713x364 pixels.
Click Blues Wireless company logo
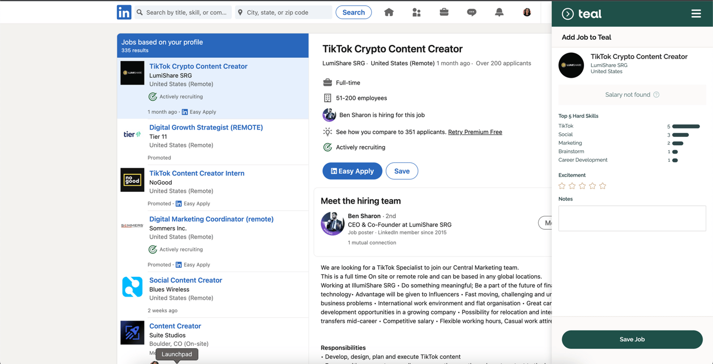[x=133, y=287]
